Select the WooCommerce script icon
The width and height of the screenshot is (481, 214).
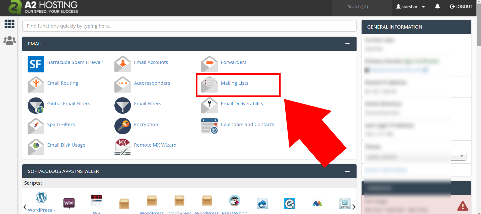point(69,203)
